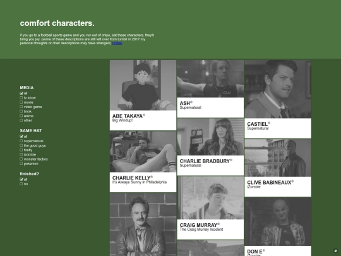Image resolution: width=341 pixels, height=256 pixels.
Task: Select the MEDIA filter heading
Action: coord(27,88)
